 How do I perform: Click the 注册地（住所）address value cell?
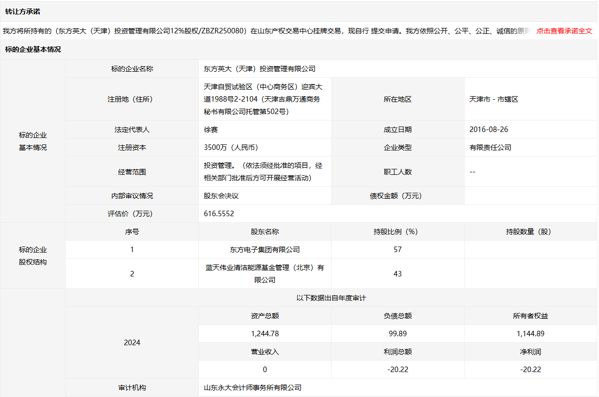click(x=262, y=99)
